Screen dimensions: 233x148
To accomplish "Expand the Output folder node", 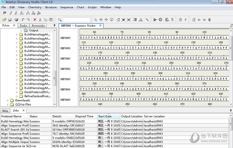I will coord(21,30).
